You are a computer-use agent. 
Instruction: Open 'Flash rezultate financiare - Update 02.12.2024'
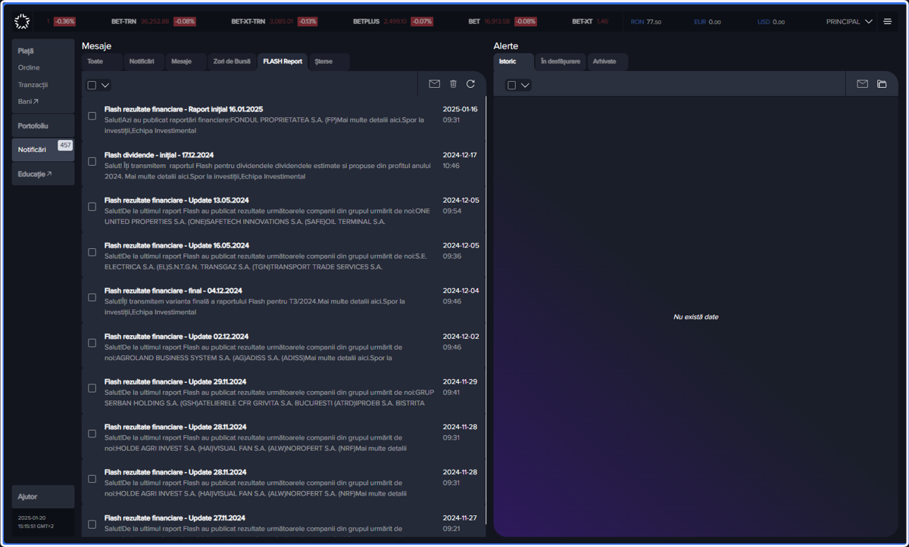(283, 347)
